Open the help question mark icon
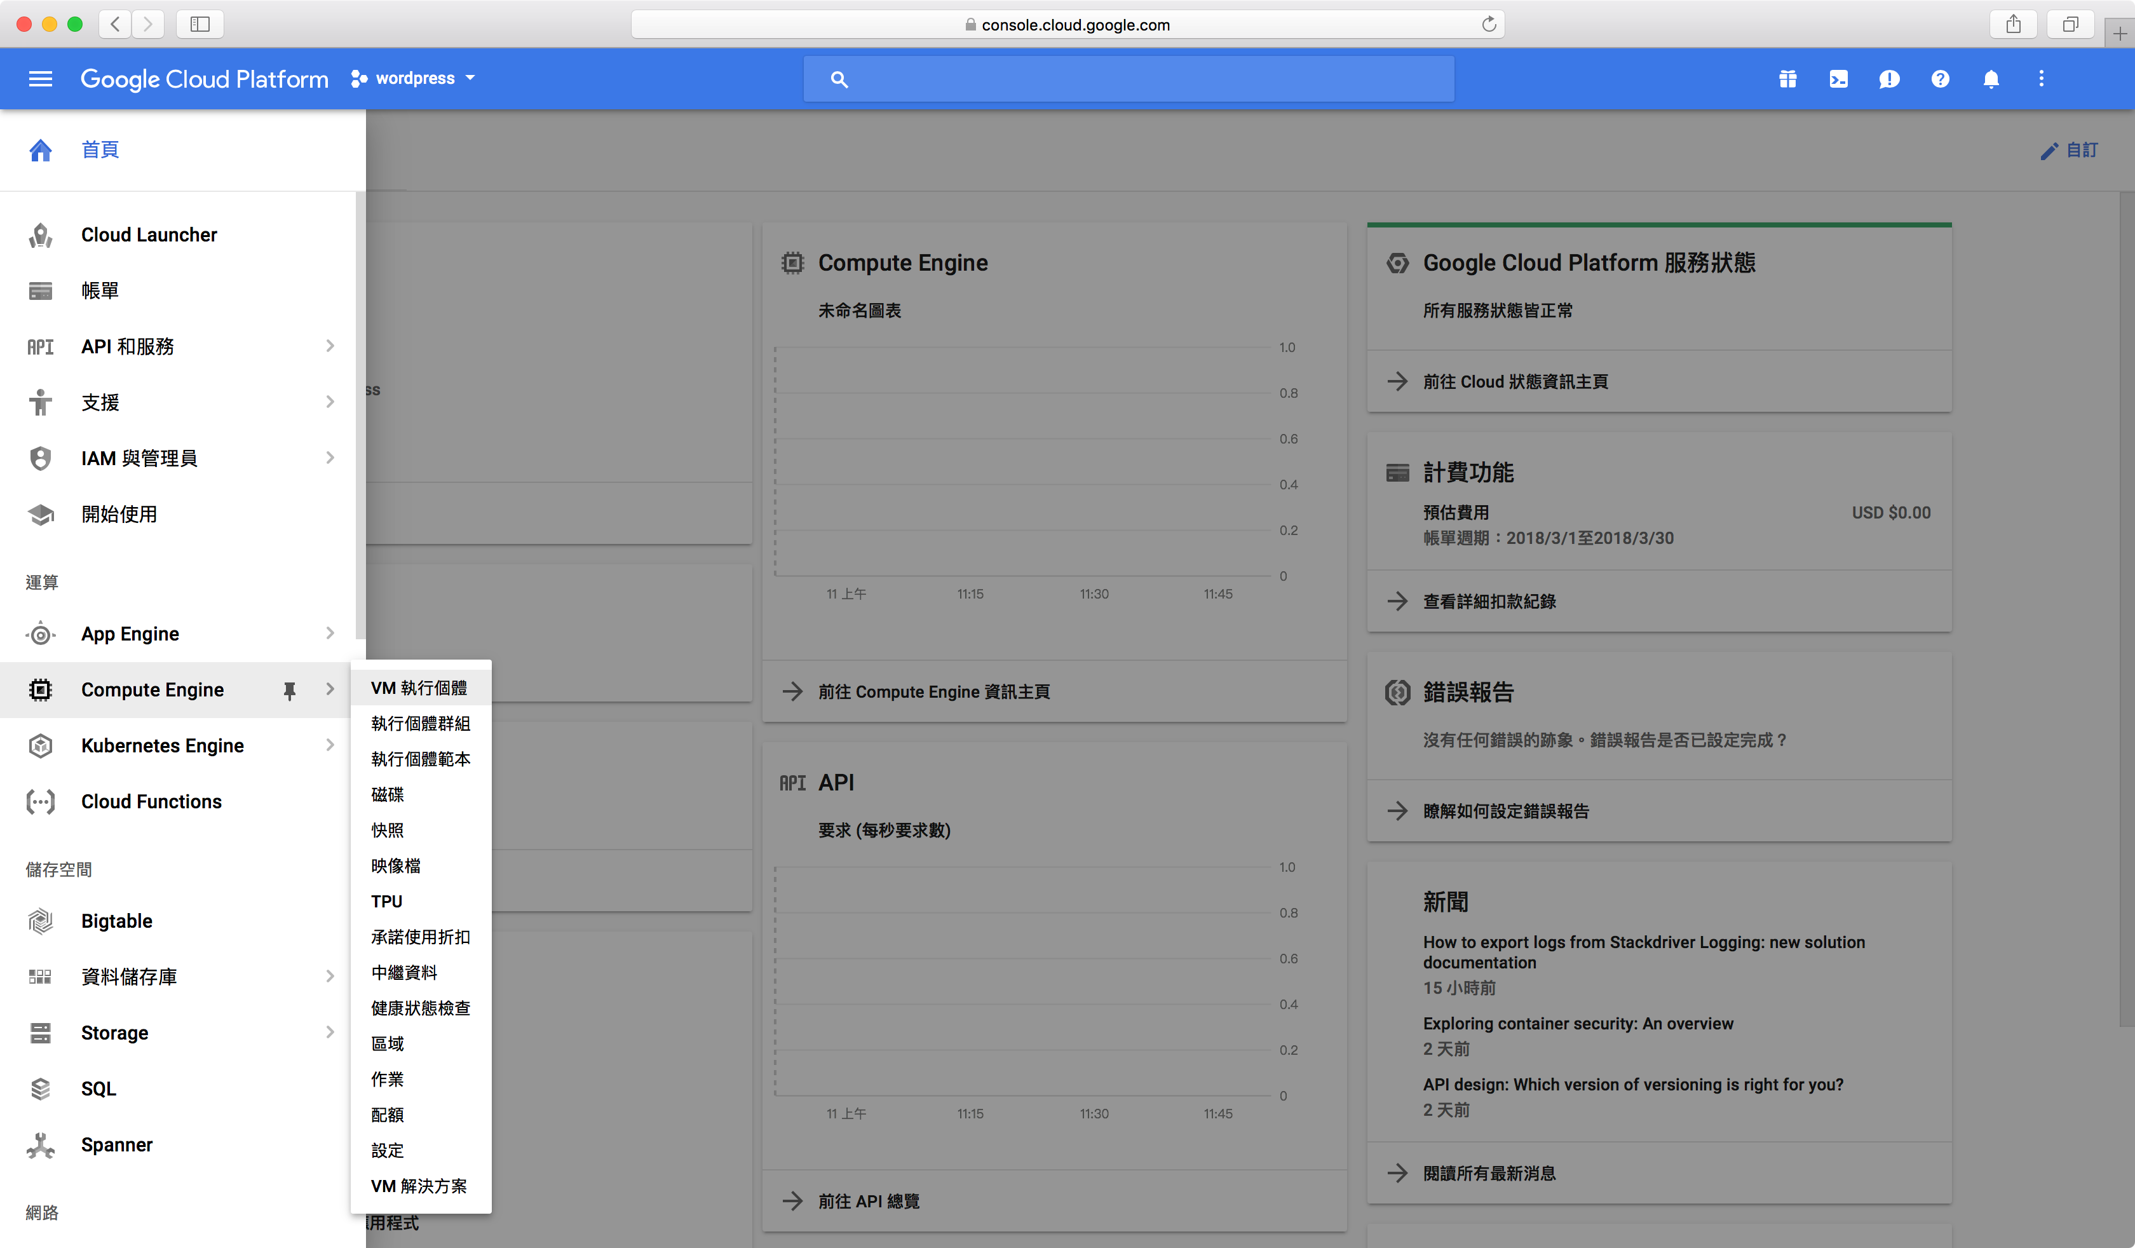 [x=1939, y=79]
